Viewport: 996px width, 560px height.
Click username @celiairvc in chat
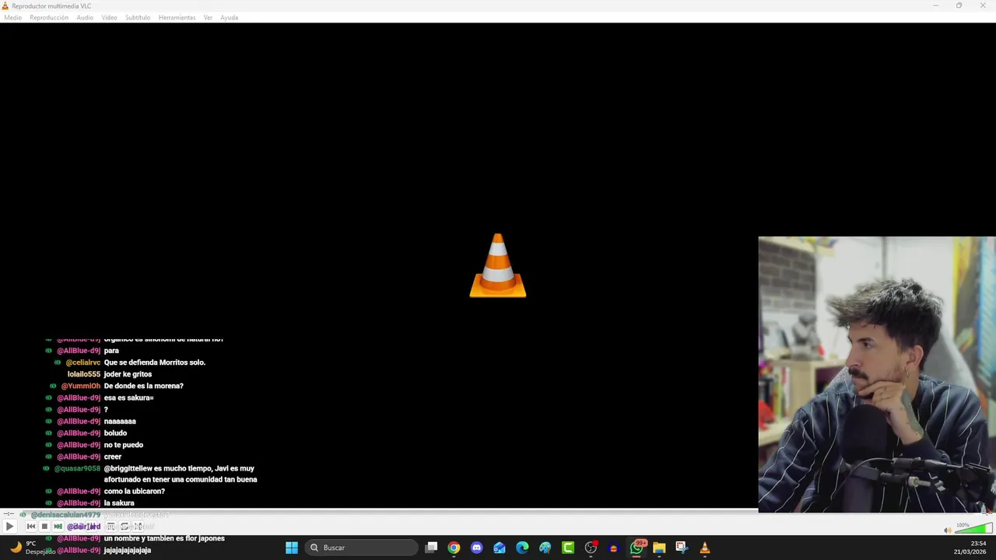82,362
